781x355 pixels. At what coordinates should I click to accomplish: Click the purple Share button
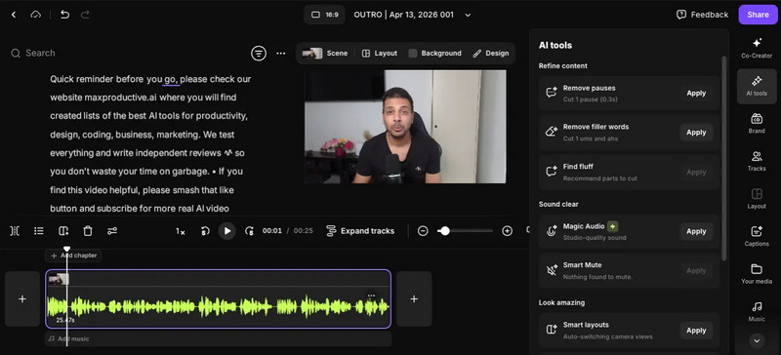[x=758, y=15]
